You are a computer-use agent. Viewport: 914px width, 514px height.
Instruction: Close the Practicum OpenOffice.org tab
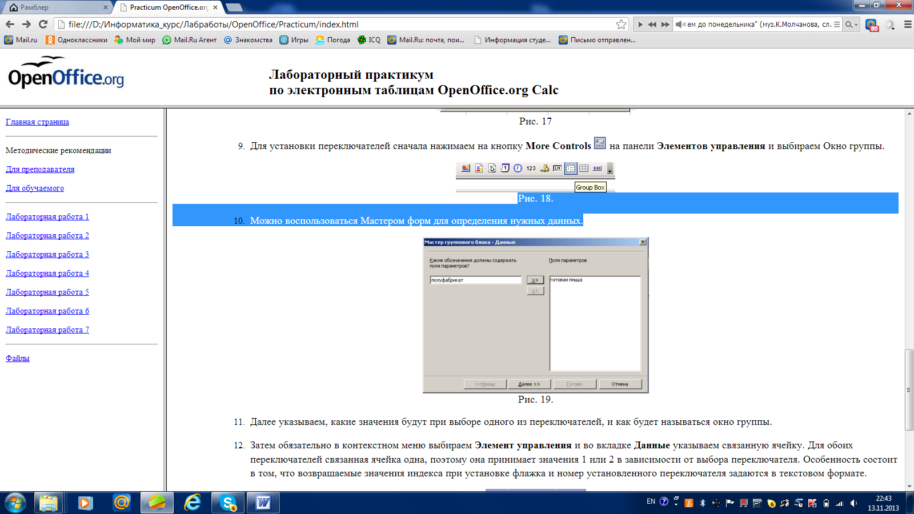[215, 7]
